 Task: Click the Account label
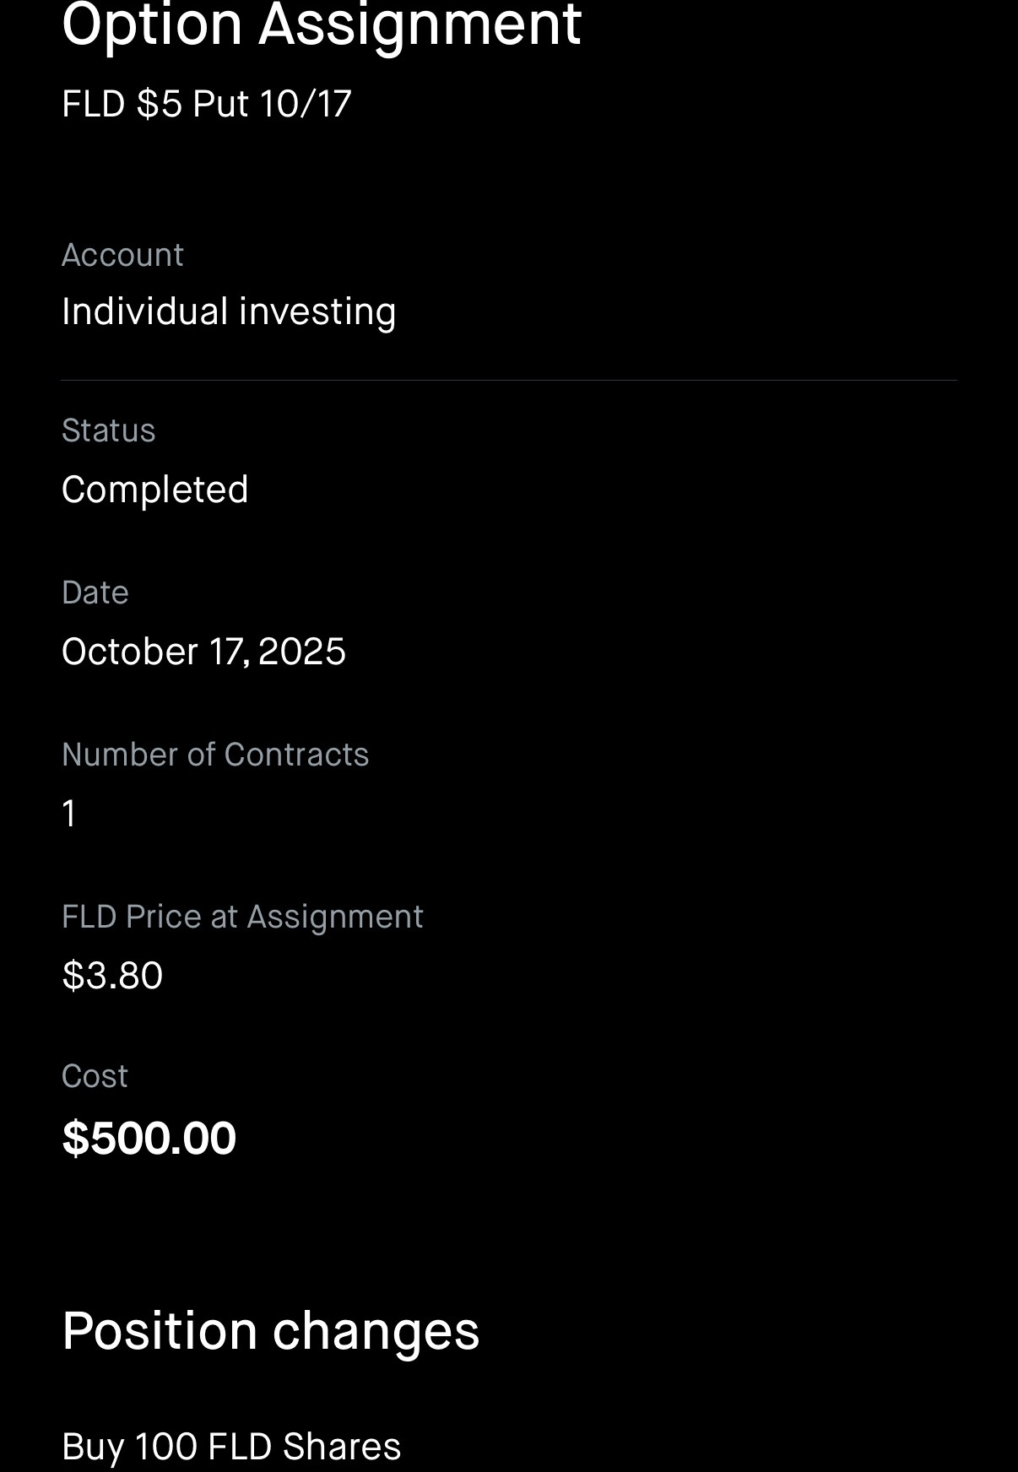122,255
